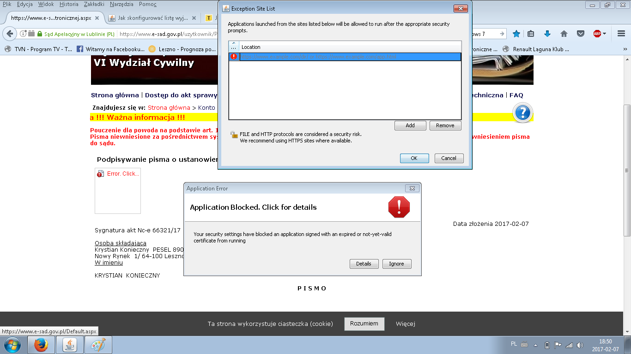Viewport: 631px width, 354px height.
Task: Open the Firefox hamburger menu
Action: click(621, 34)
